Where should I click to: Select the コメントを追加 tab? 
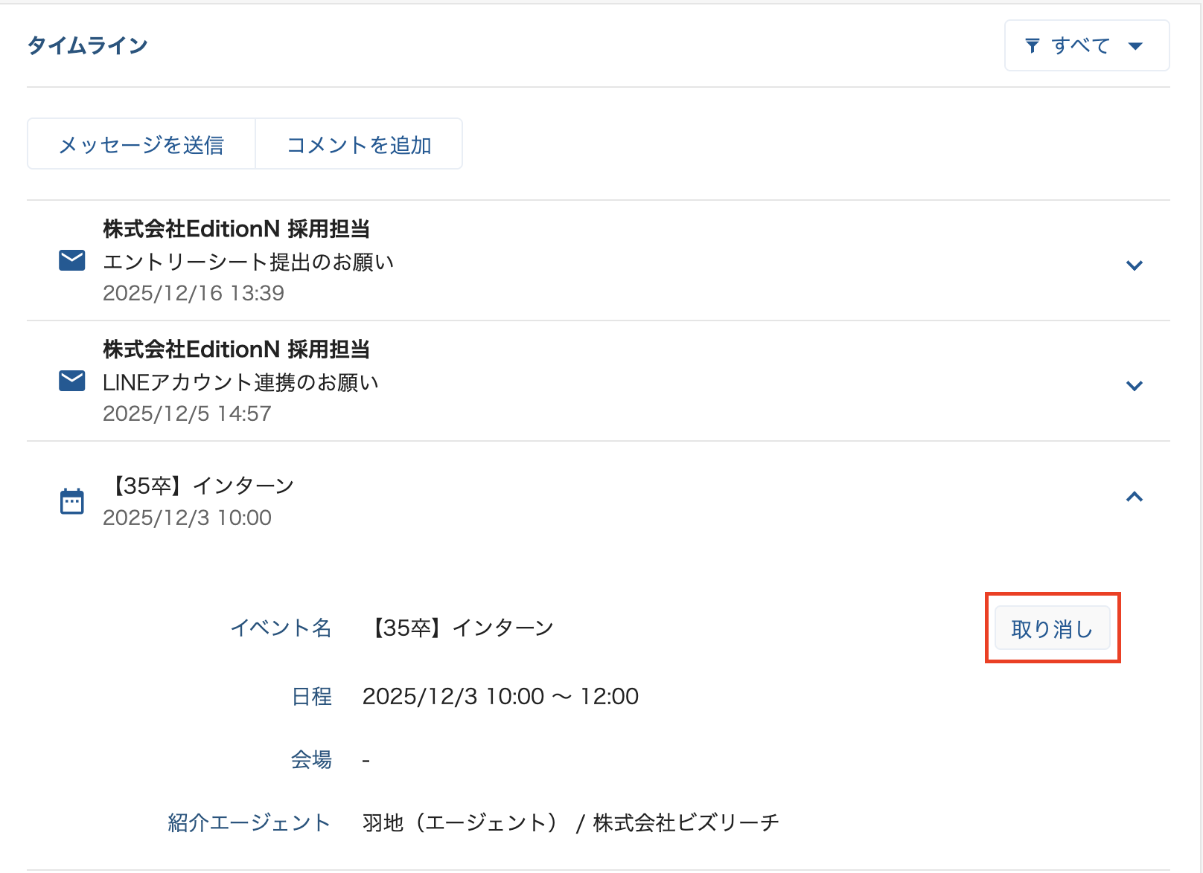(x=359, y=144)
